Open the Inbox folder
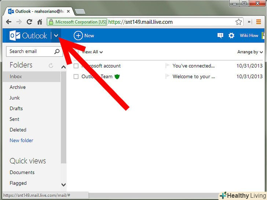Viewport: 267px width, 200px height. click(x=32, y=77)
